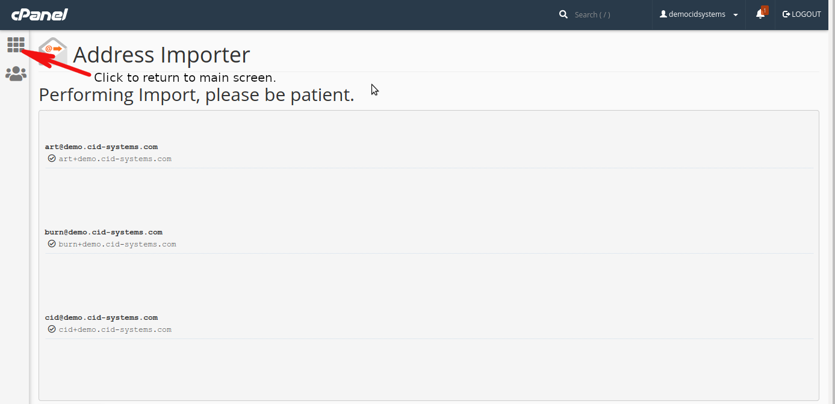Click the search magnifier icon

click(x=563, y=14)
